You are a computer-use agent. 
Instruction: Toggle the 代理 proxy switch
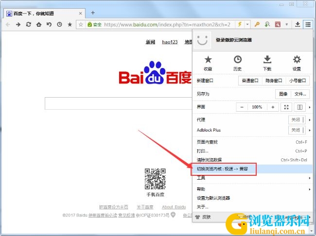pos(297,120)
